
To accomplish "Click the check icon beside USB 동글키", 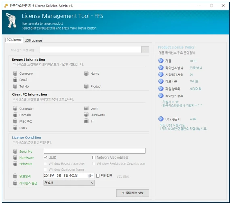I will 161,119.
